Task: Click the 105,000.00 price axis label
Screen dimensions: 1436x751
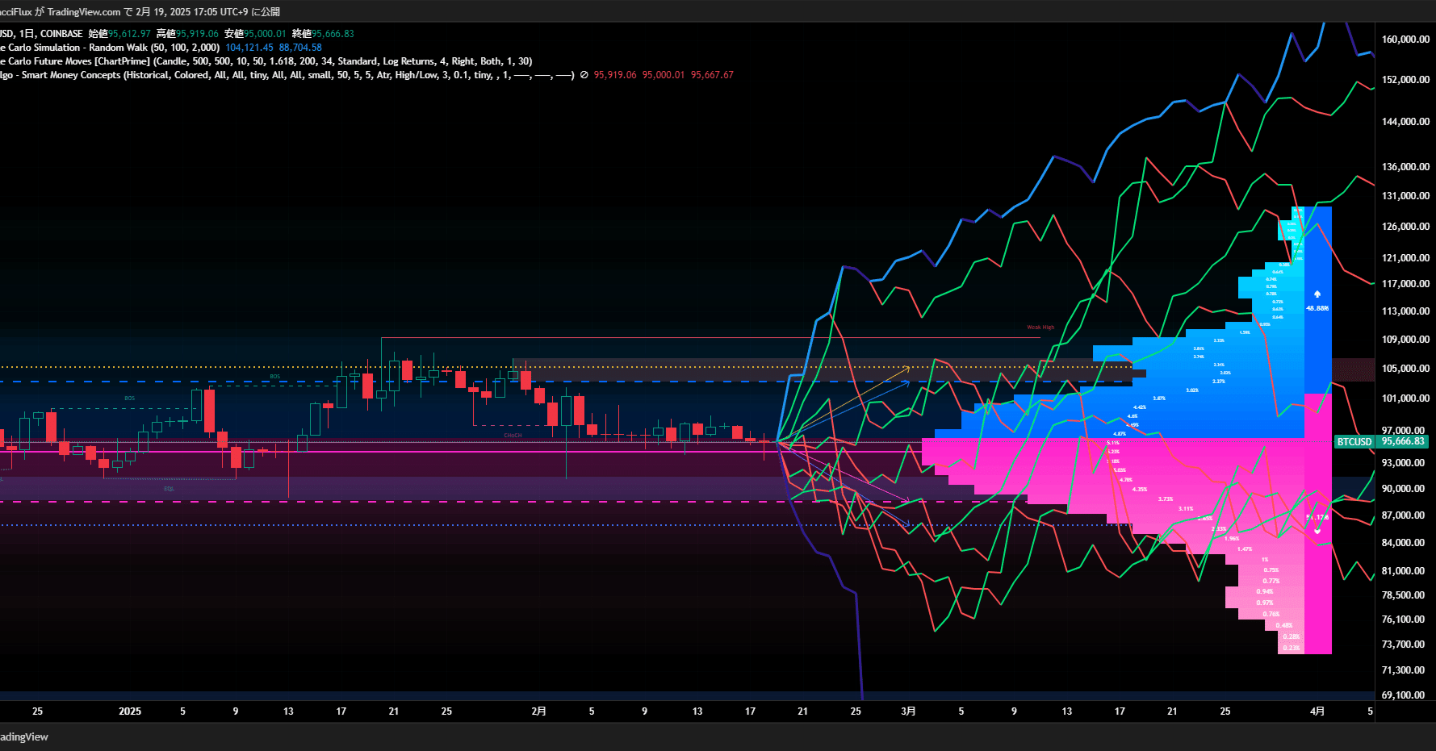Action: point(1405,369)
